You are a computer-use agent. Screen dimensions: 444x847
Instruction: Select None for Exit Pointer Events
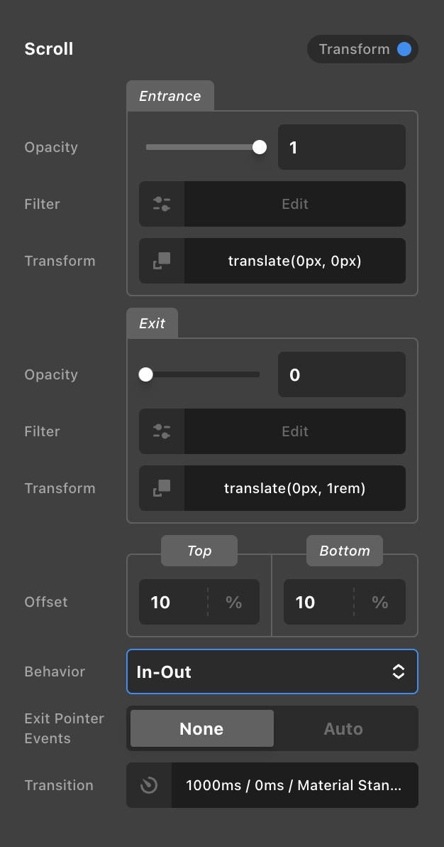click(x=201, y=728)
